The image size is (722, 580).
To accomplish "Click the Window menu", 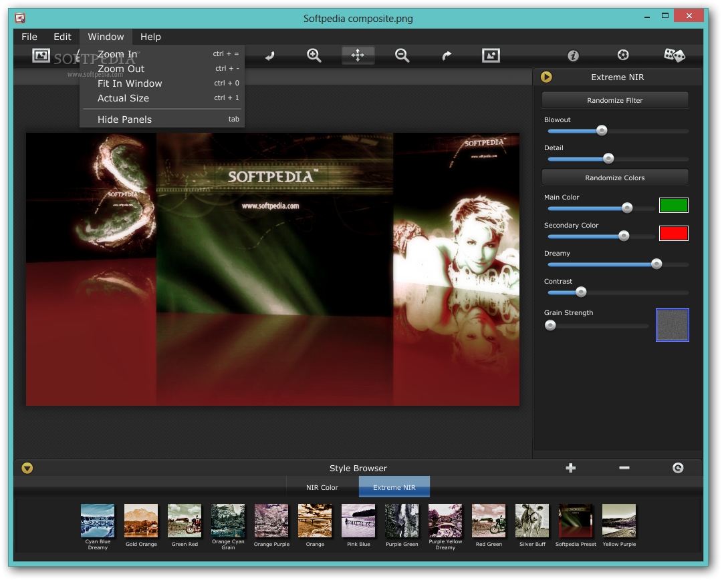I will tap(106, 37).
